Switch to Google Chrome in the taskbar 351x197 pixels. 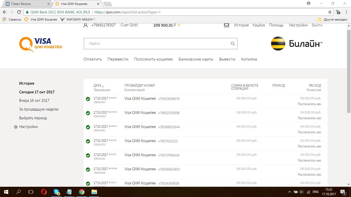[82, 192]
